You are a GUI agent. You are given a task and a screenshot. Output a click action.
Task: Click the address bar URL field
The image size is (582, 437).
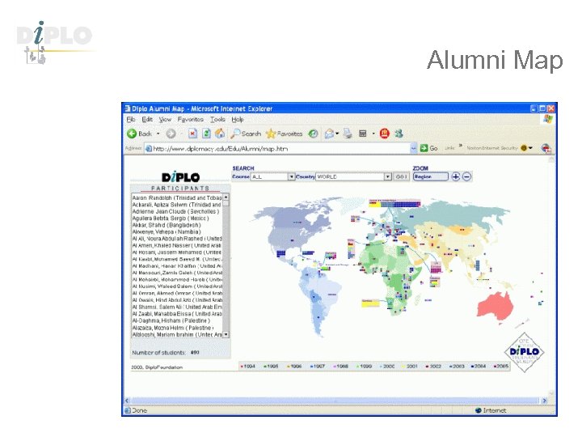point(277,148)
